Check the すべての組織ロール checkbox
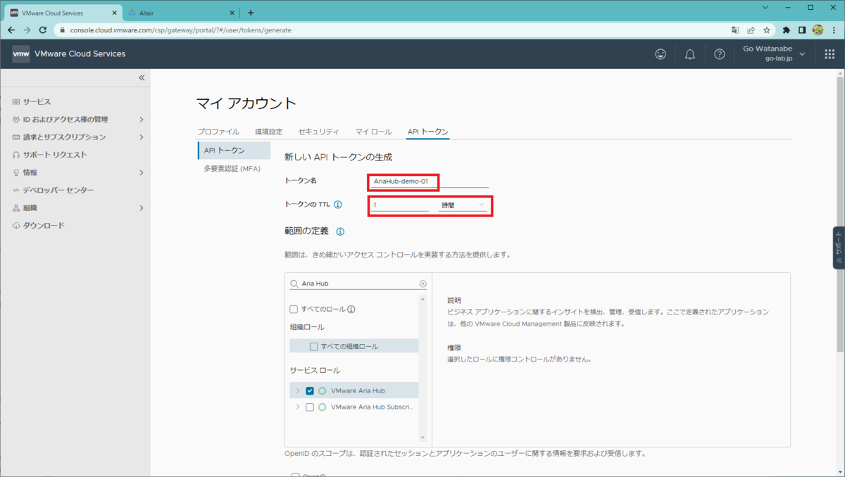This screenshot has width=845, height=477. [314, 346]
